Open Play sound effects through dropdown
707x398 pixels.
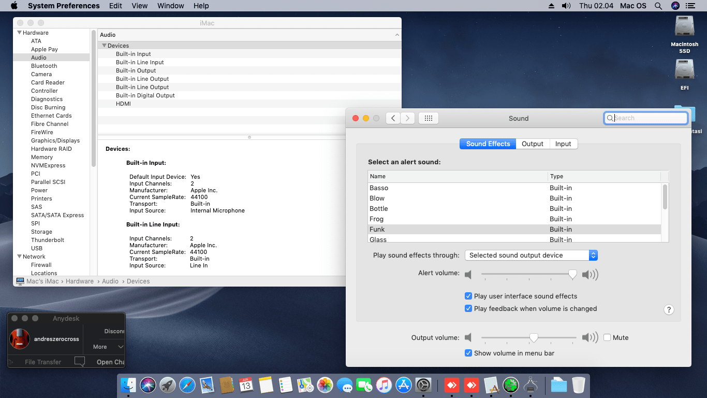pyautogui.click(x=531, y=255)
